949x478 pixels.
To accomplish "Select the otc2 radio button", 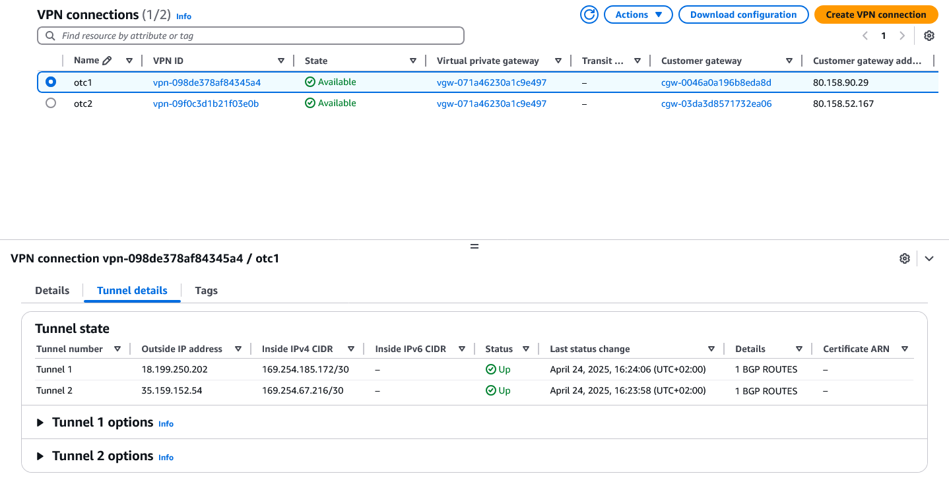I will point(51,104).
